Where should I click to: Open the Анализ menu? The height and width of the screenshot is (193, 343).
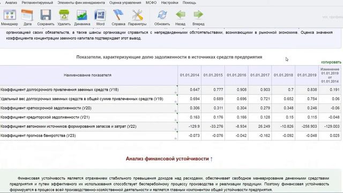coord(11,3)
